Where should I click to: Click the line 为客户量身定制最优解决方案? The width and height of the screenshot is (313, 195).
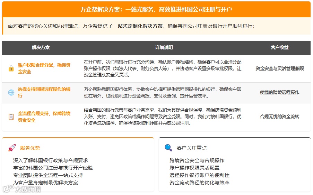(45, 183)
